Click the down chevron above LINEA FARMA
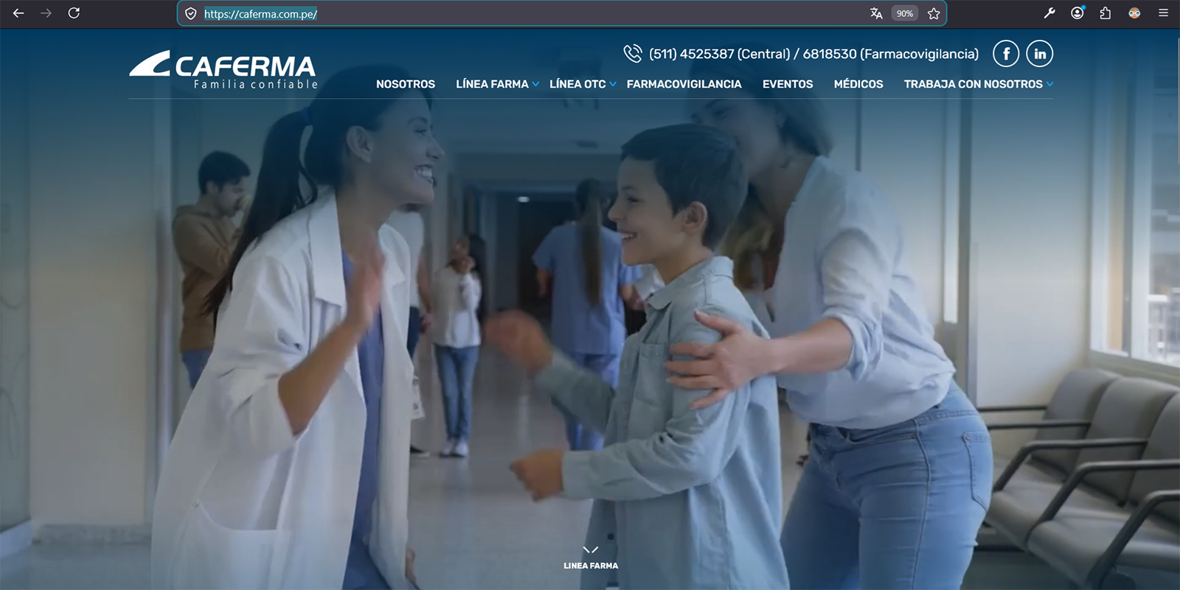 [591, 549]
